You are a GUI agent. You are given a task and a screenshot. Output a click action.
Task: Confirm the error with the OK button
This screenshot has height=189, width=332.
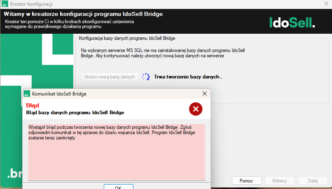[118, 187]
